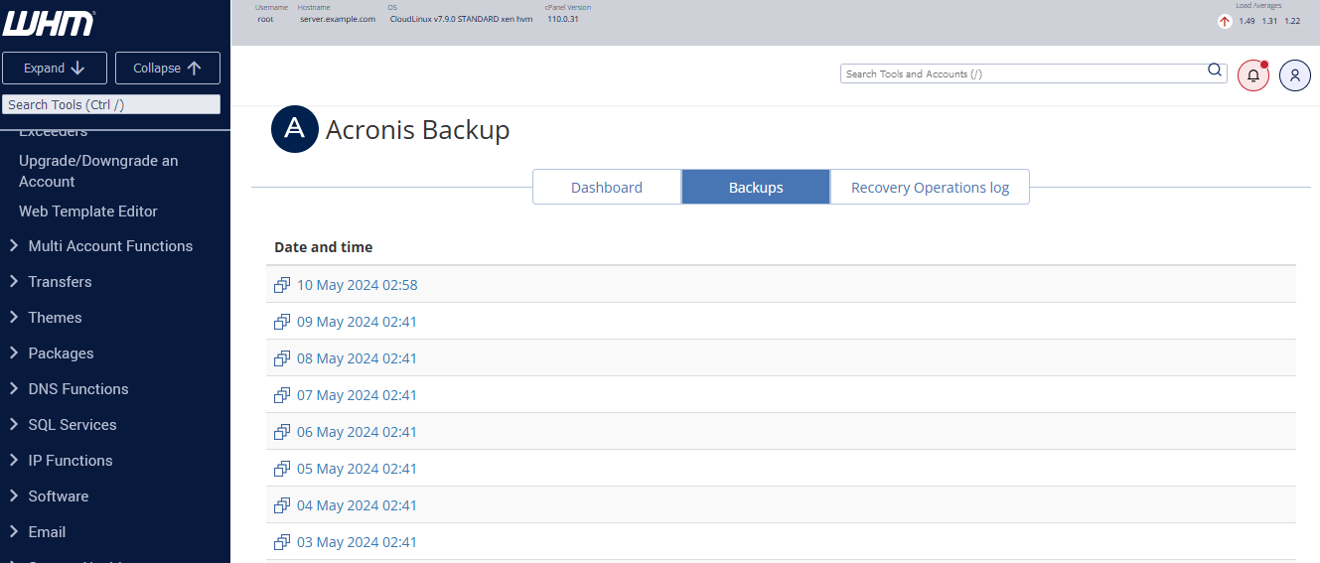Expand the Transfers section

coord(50,282)
